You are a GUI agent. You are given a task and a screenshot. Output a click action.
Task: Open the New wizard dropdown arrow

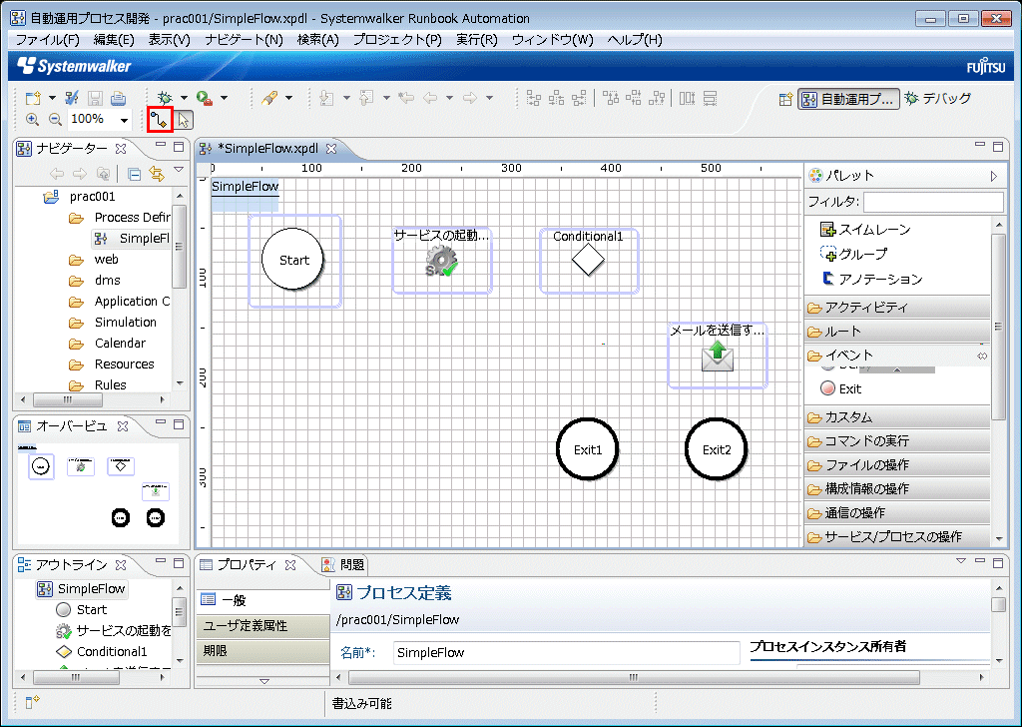click(x=52, y=99)
